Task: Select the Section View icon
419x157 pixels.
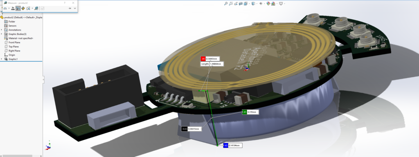Action: tap(241, 3)
